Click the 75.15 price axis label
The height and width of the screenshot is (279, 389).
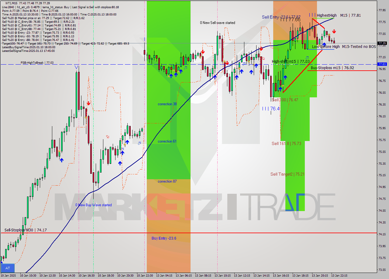[382, 175]
